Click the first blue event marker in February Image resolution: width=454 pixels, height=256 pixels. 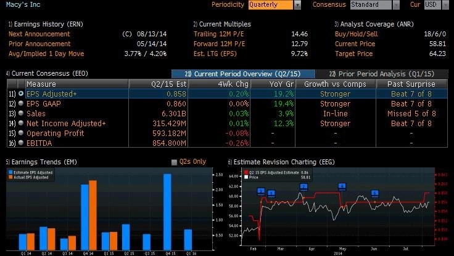261,191
